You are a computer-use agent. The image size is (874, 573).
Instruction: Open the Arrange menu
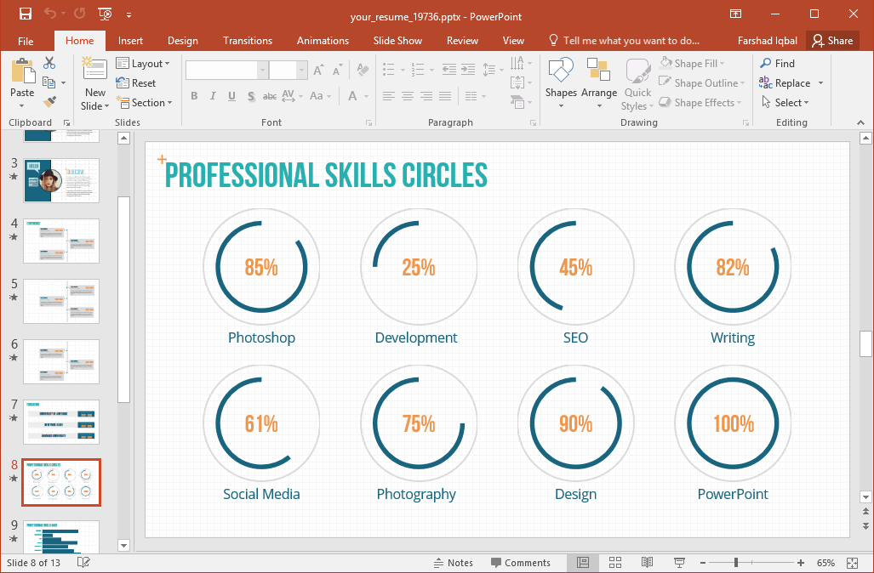point(598,84)
